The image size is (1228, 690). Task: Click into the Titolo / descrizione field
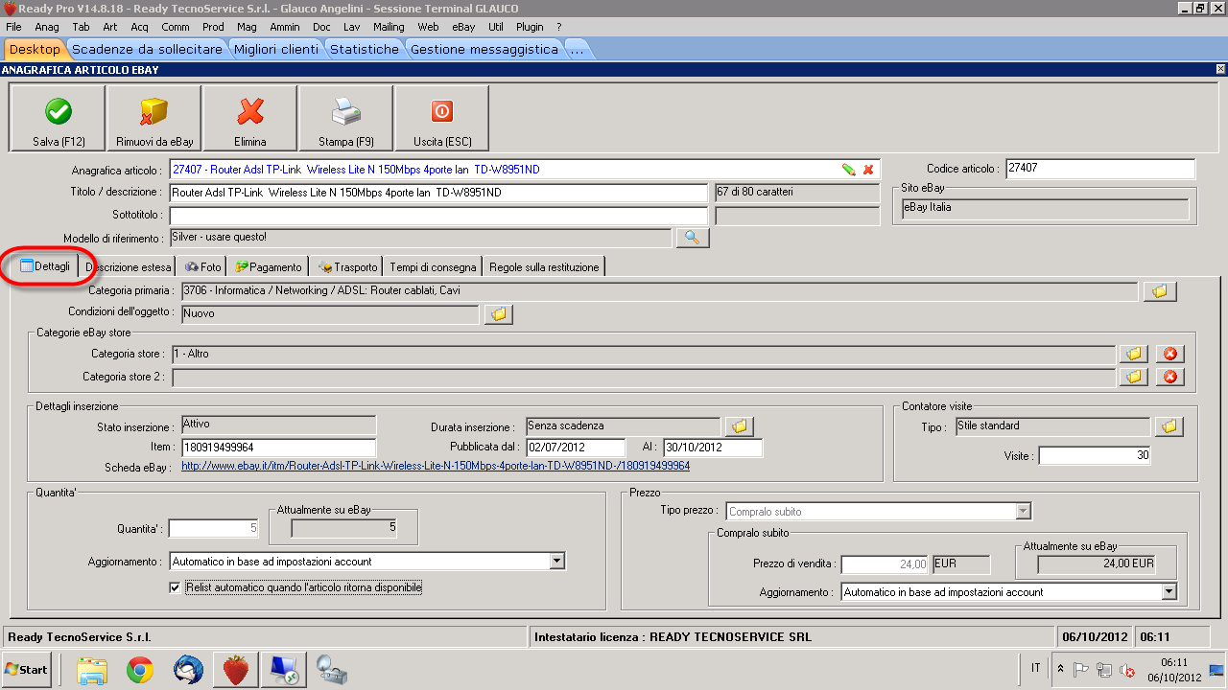click(438, 193)
